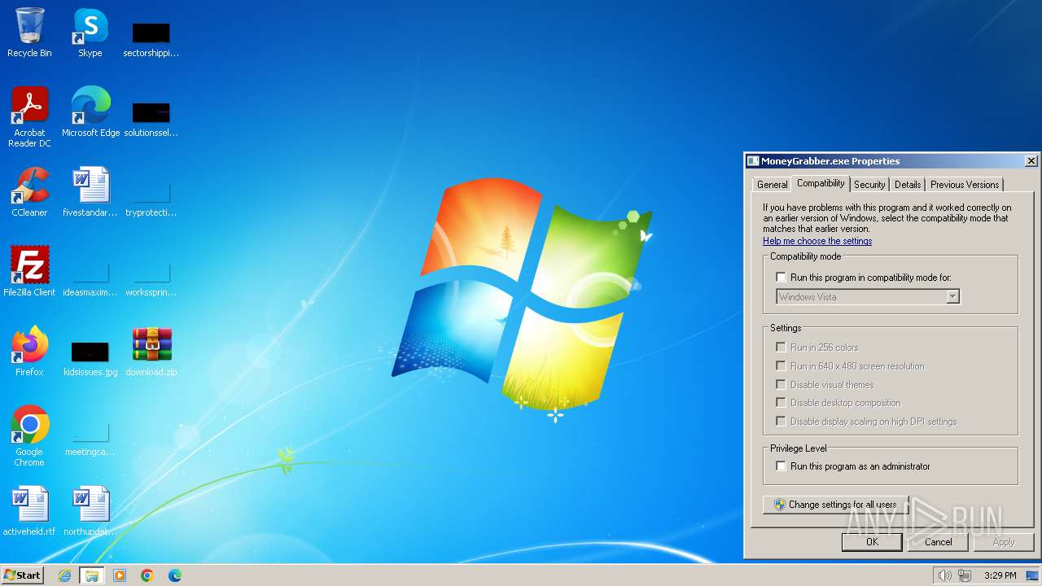Launch Firefox from the desktop

click(x=29, y=352)
